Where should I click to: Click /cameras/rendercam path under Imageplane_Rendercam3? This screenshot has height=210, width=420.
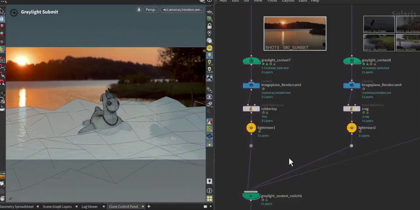point(276,93)
